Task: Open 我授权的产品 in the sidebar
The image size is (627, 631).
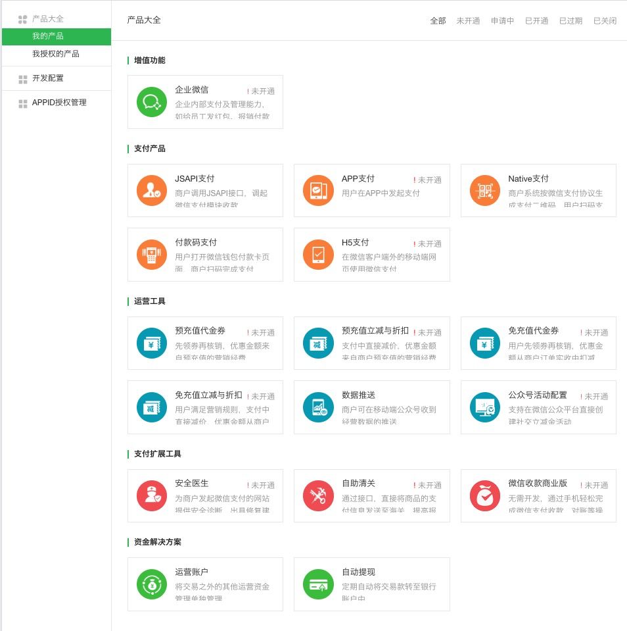Action: [x=57, y=54]
